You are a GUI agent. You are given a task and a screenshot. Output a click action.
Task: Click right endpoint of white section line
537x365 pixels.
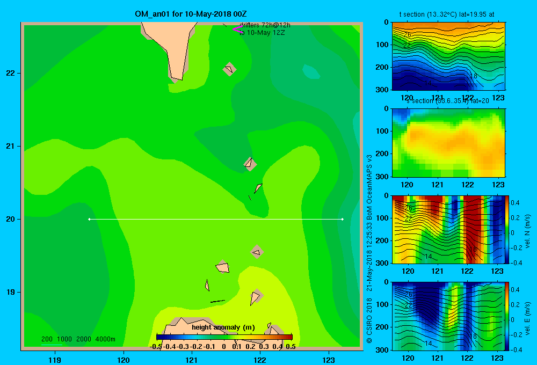[x=343, y=219]
